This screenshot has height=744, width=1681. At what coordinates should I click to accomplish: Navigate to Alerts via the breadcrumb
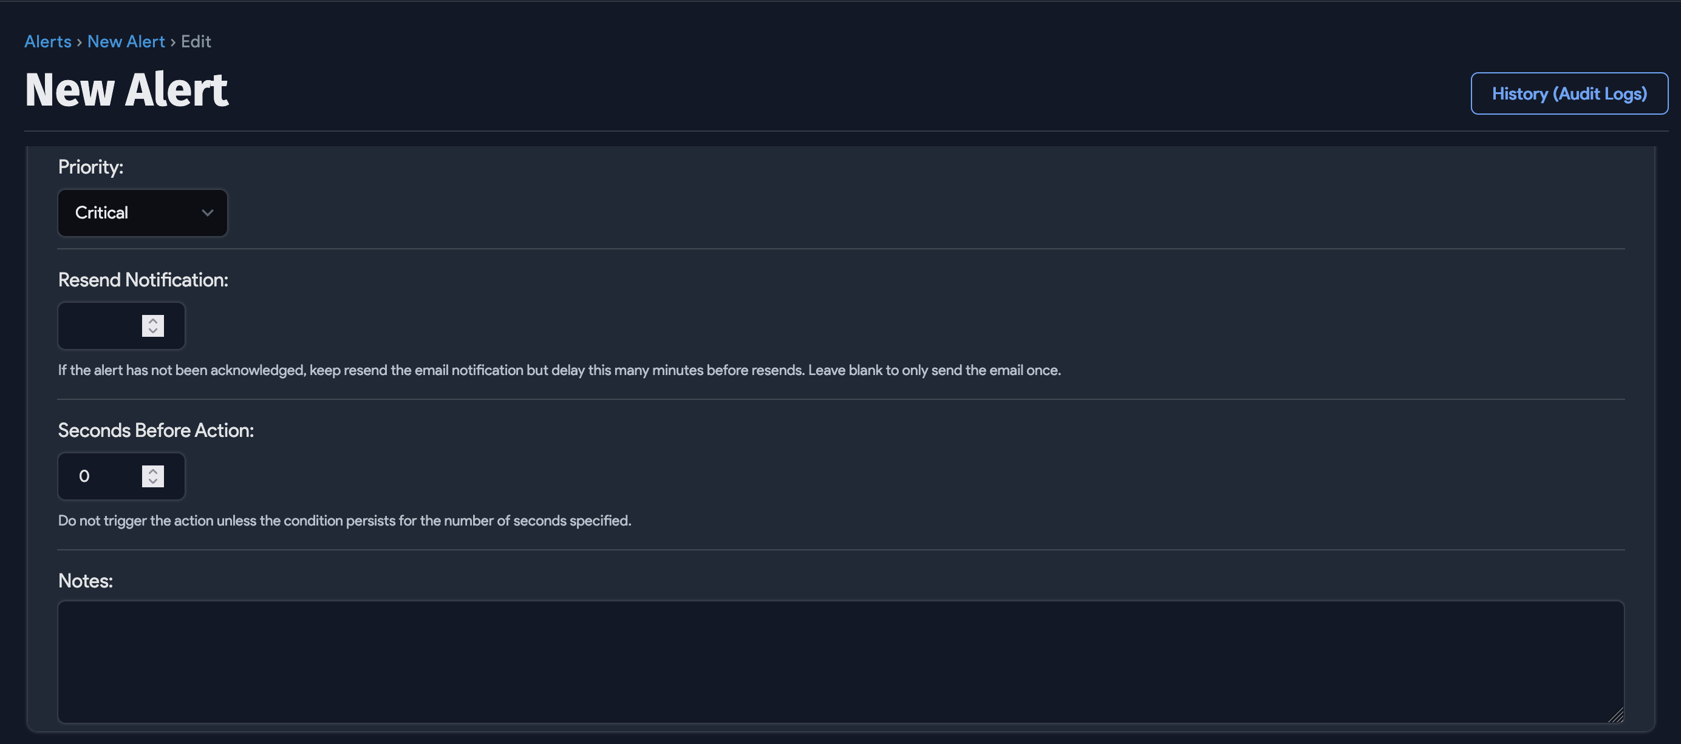pyautogui.click(x=47, y=41)
